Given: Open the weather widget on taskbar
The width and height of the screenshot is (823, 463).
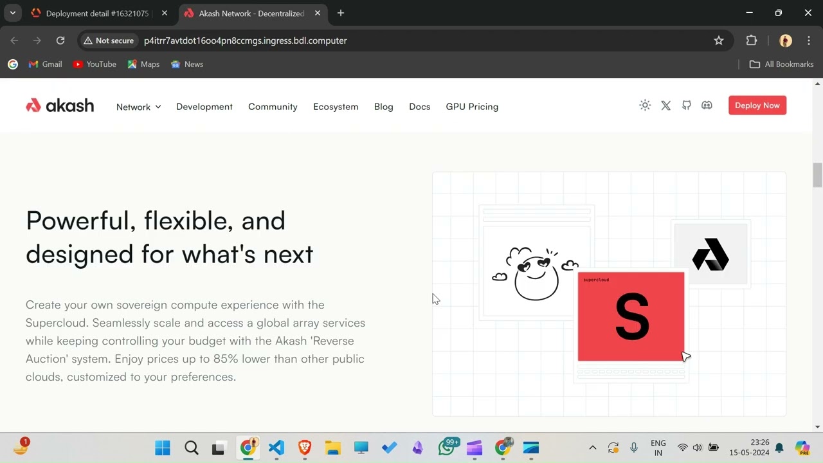Looking at the screenshot, I should 21,446.
